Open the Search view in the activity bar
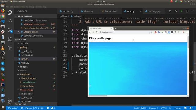Screen dimensions: 196x110 [x=10, y=21]
